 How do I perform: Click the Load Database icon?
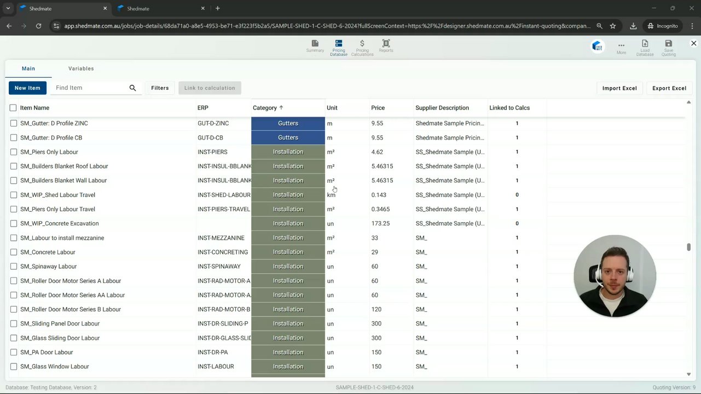point(645,48)
